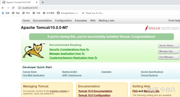Screen dimensions: 180x97
Task: Click the Tomcat tab favicon
Action: tap(4, 2)
